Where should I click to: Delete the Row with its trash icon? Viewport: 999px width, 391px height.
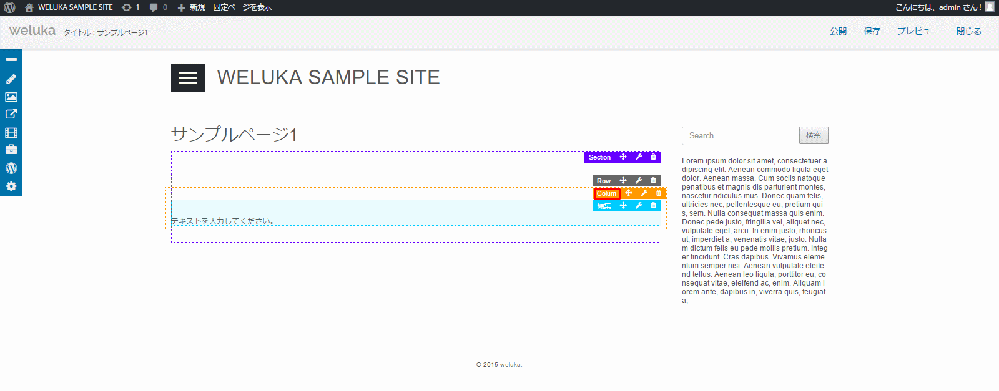(x=654, y=181)
